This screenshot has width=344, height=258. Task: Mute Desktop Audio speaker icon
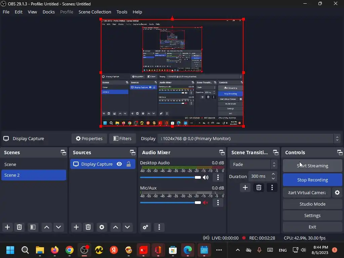pos(206,177)
